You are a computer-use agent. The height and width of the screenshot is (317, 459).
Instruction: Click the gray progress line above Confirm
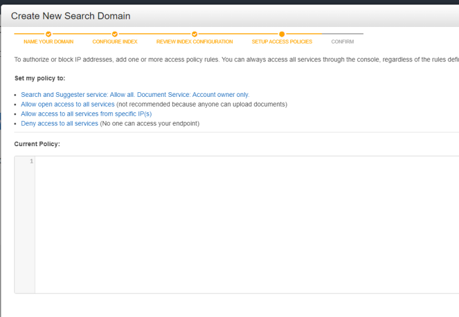pos(343,34)
